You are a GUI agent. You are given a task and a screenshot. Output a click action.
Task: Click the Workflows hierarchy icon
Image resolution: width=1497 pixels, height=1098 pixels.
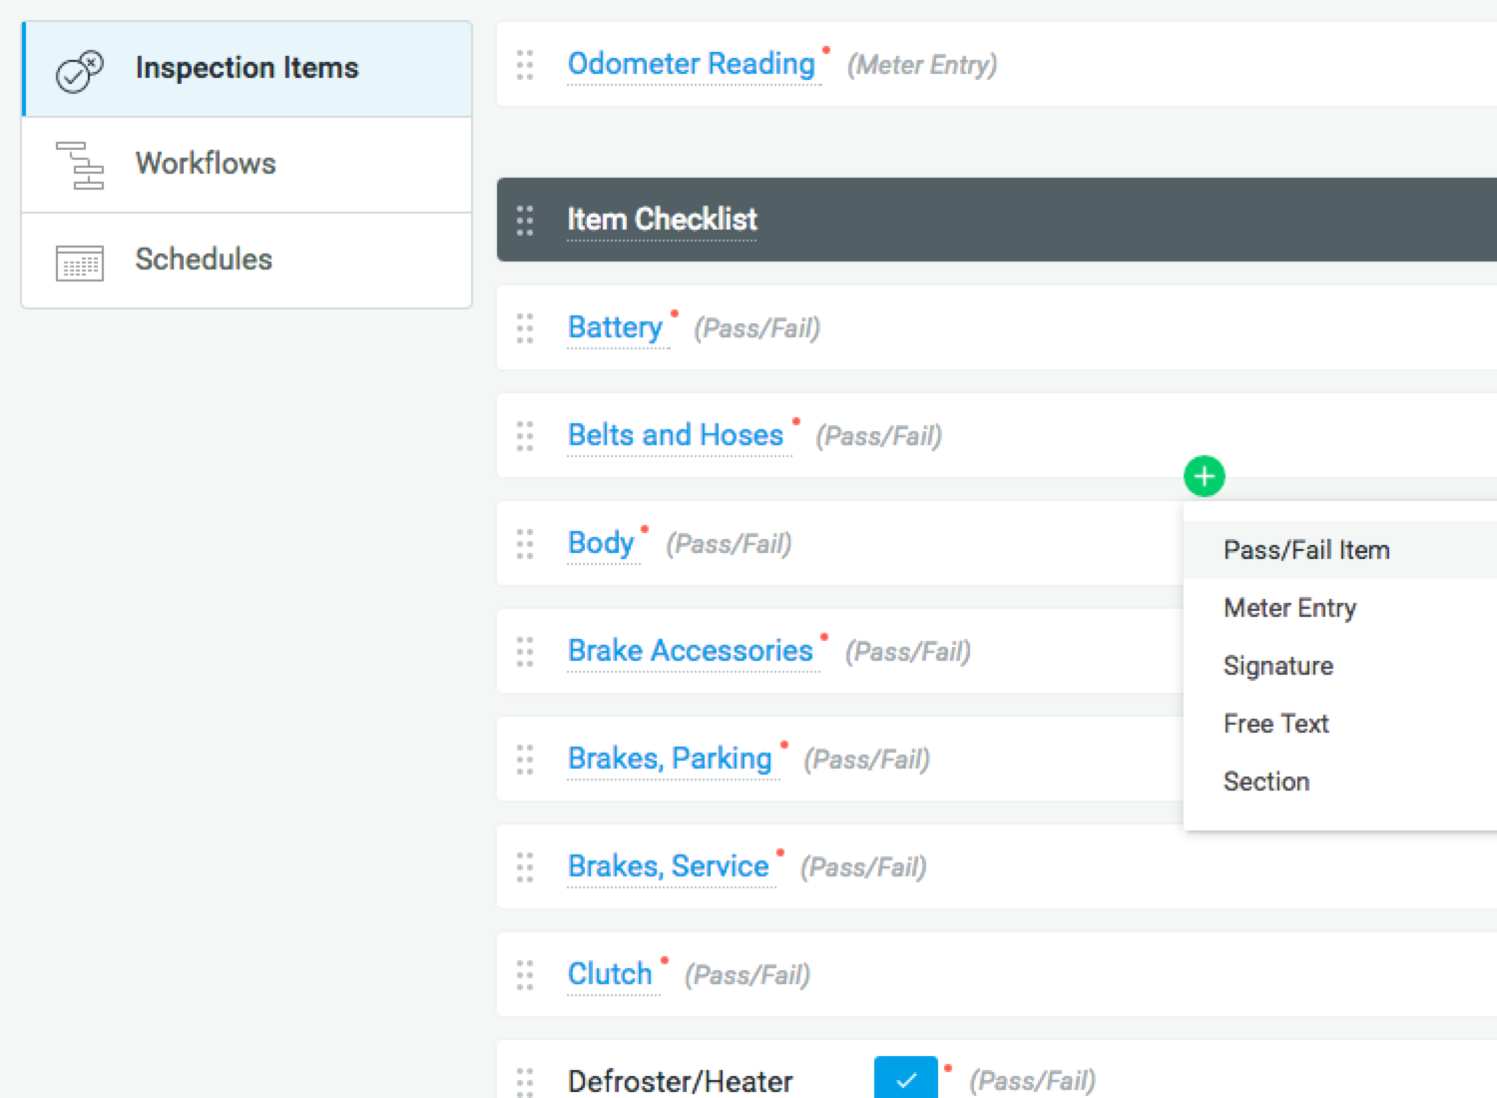tap(80, 165)
